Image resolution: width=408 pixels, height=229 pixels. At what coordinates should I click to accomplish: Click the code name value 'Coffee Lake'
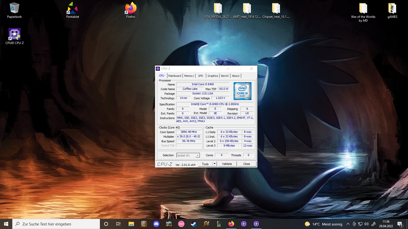pos(190,89)
